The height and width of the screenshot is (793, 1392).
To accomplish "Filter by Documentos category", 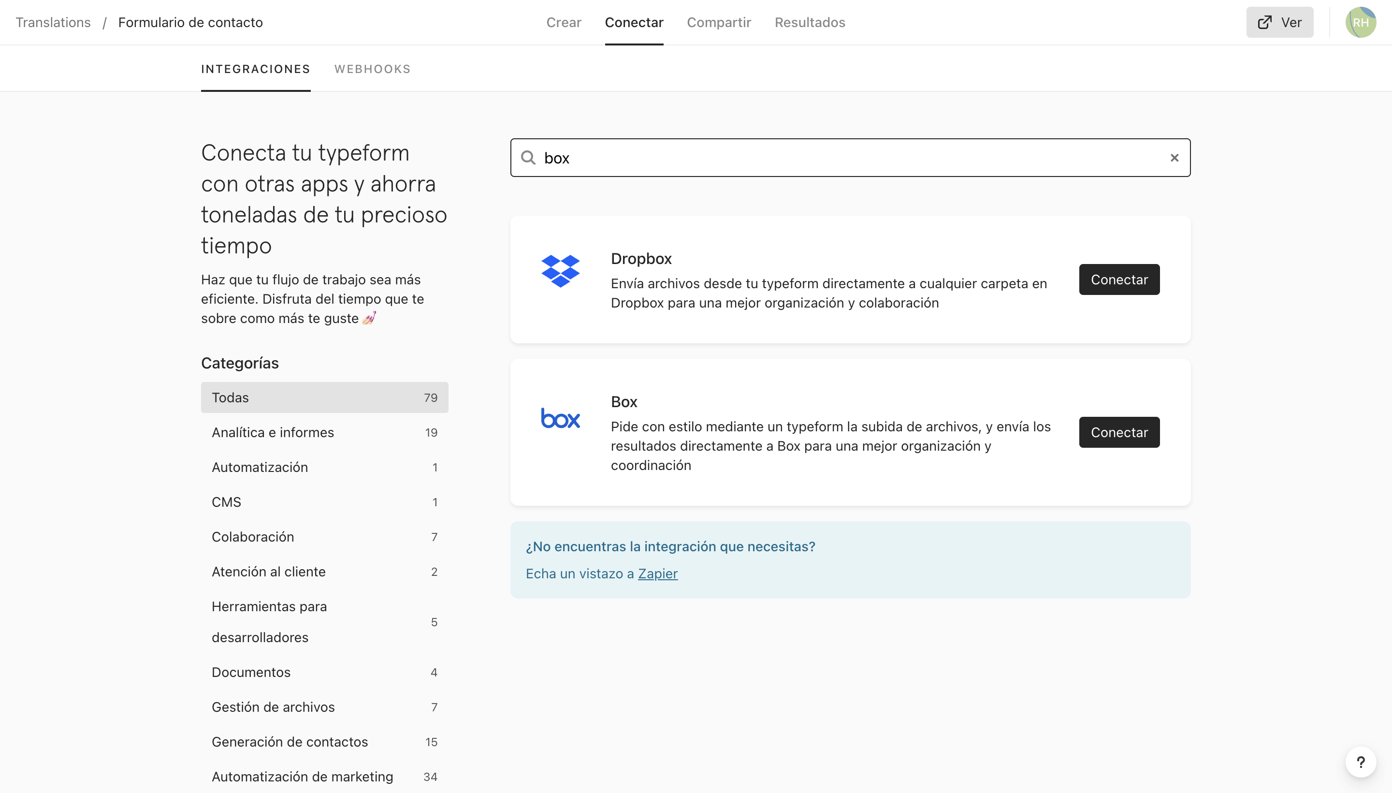I will (x=324, y=672).
